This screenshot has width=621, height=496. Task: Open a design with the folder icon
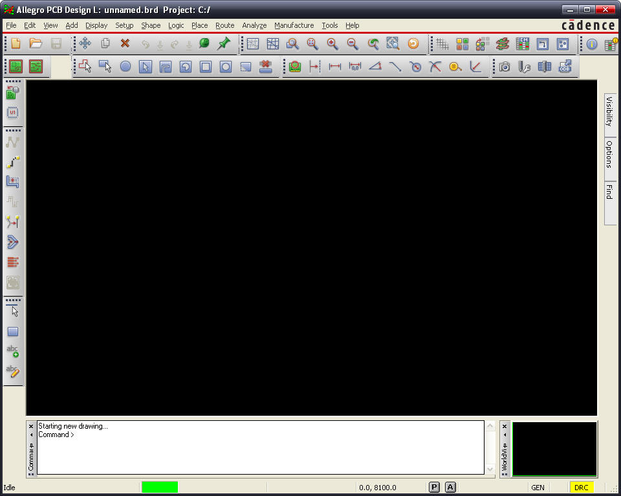36,43
